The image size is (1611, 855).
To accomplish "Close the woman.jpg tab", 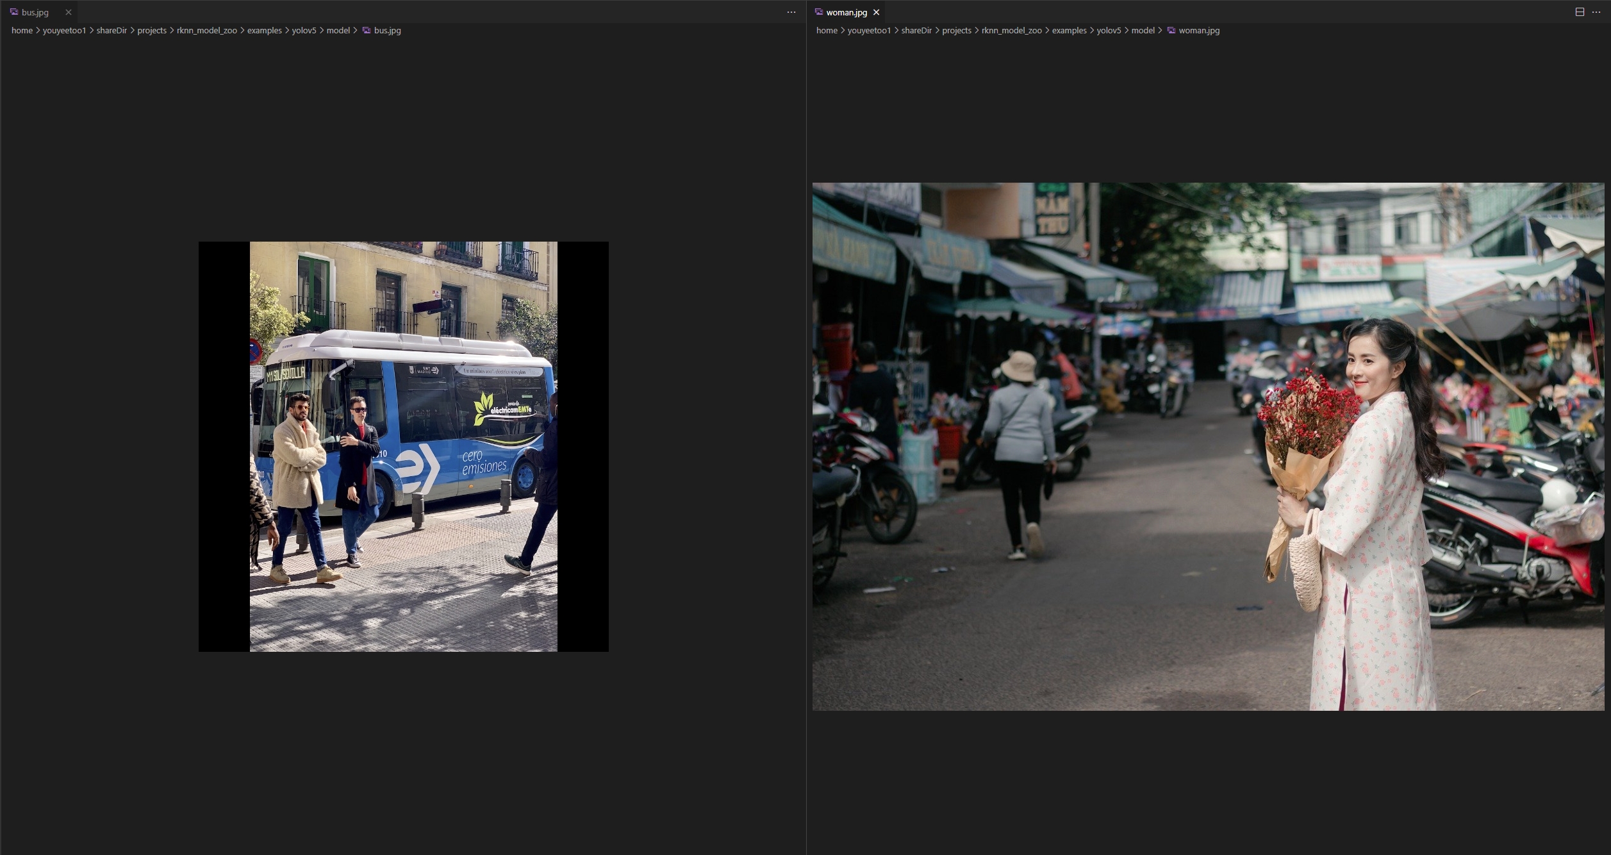I will point(876,12).
